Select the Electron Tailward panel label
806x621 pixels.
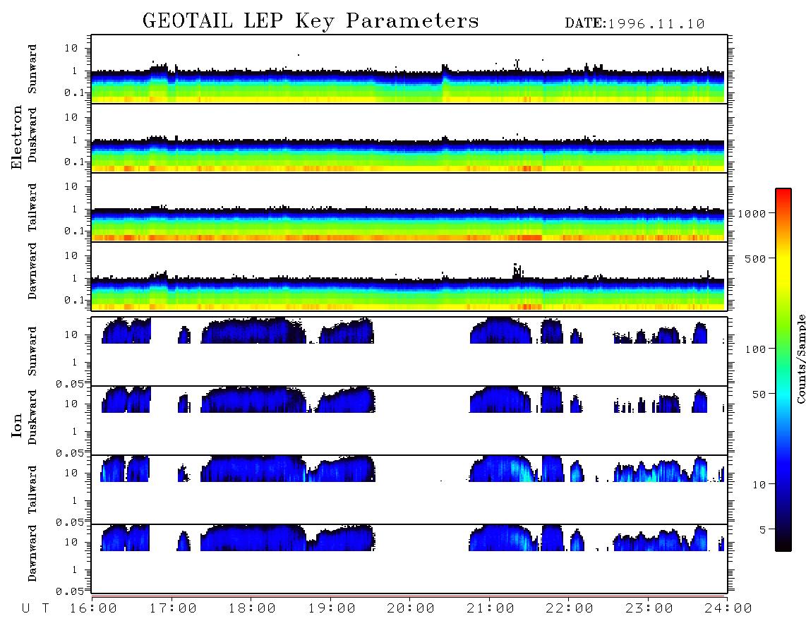(x=32, y=207)
